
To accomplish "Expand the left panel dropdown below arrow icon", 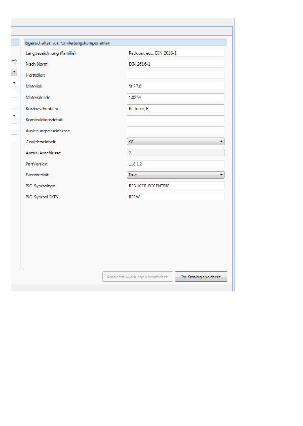I will coord(14,72).
